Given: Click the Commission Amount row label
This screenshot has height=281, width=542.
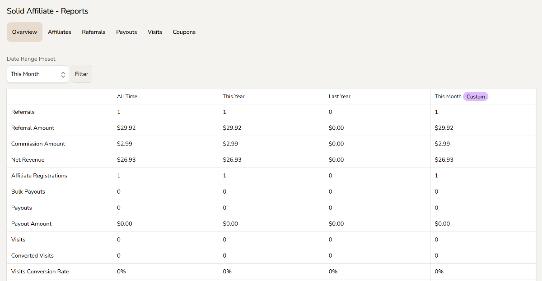Looking at the screenshot, I should pos(38,144).
